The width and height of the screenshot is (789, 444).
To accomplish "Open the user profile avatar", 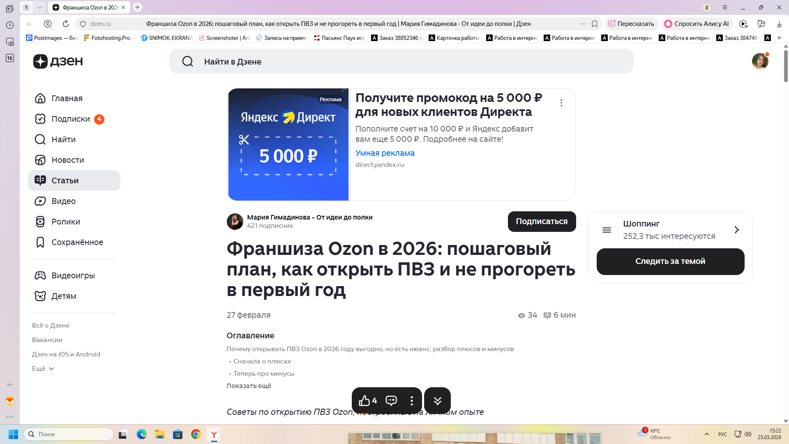I will coord(760,61).
